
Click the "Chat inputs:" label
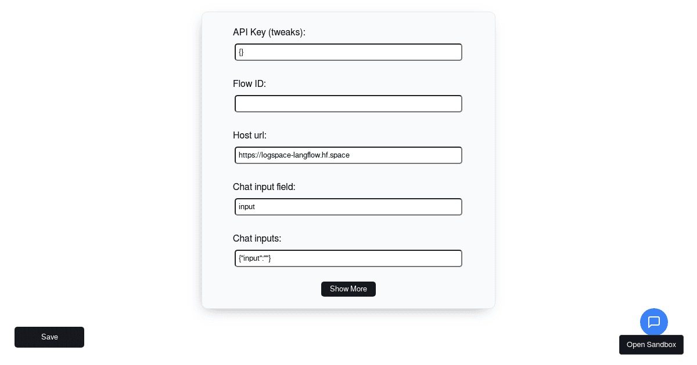pos(257,239)
